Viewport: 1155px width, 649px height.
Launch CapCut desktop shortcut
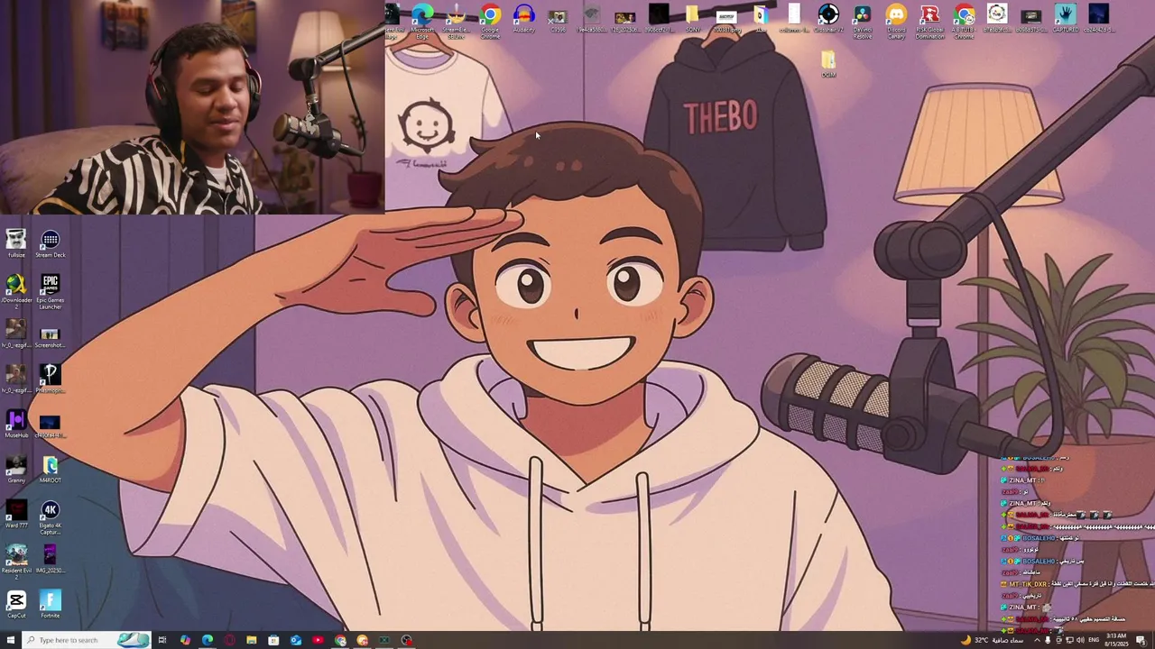(x=16, y=604)
